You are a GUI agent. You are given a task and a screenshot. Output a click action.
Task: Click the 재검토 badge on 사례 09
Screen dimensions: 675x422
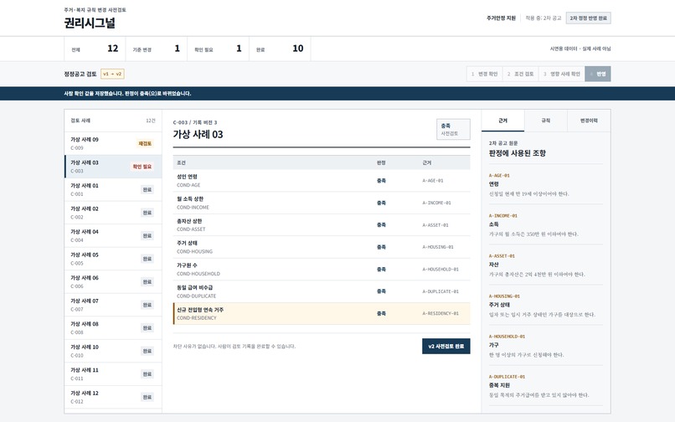[x=145, y=143]
